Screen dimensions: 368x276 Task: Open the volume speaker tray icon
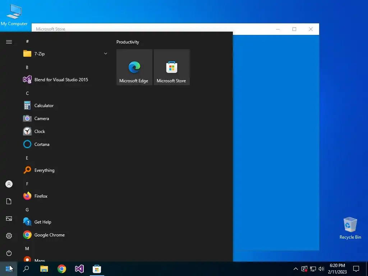(321, 269)
